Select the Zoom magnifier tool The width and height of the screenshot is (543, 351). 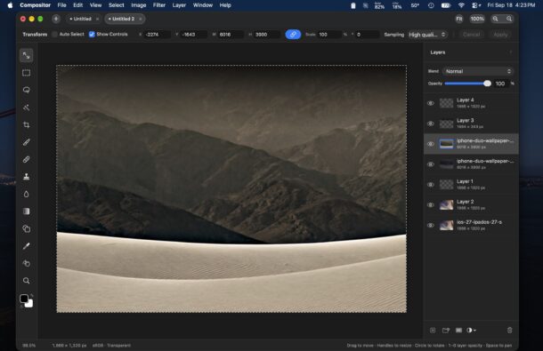click(27, 281)
